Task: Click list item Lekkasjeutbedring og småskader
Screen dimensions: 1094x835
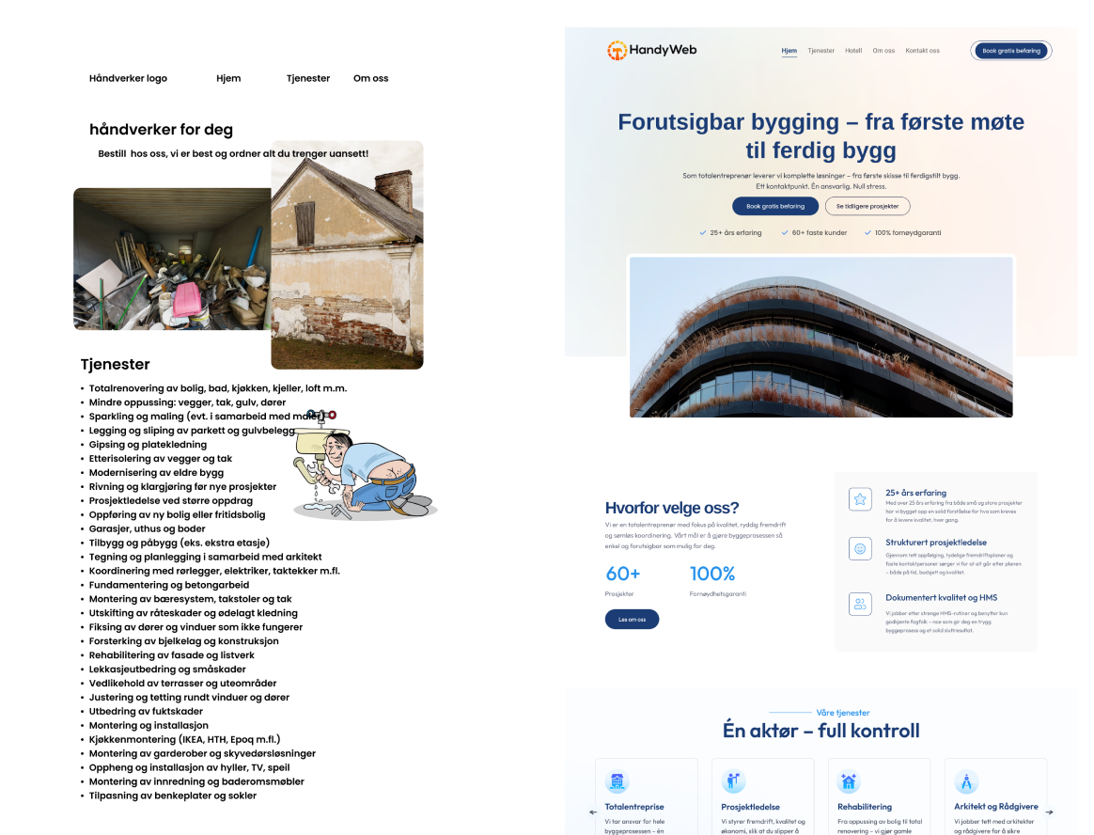Action: click(x=166, y=669)
